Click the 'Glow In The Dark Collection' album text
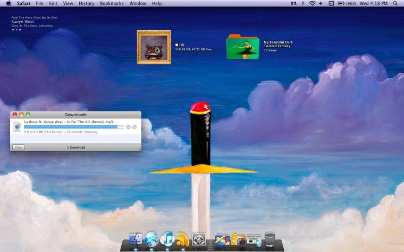 click(x=32, y=25)
